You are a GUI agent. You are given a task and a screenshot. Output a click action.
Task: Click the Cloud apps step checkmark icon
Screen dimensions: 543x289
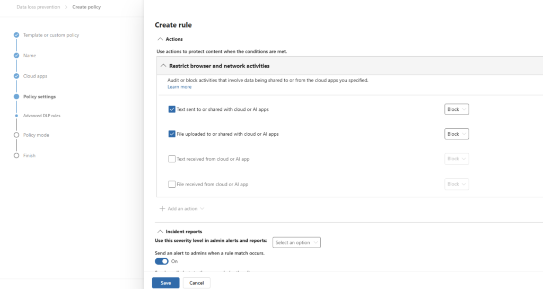[16, 76]
